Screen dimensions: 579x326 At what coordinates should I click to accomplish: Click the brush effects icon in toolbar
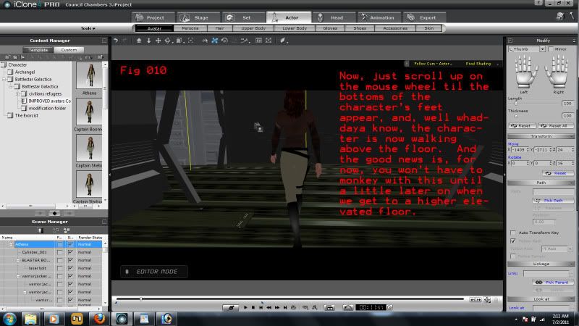(x=283, y=41)
